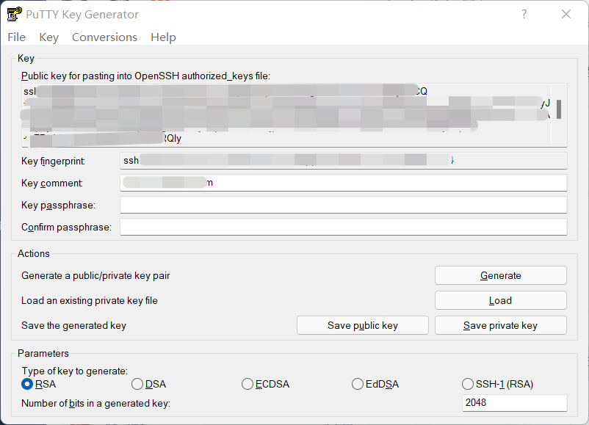This screenshot has width=589, height=425.
Task: Select the EdDSA key type
Action: (375, 384)
